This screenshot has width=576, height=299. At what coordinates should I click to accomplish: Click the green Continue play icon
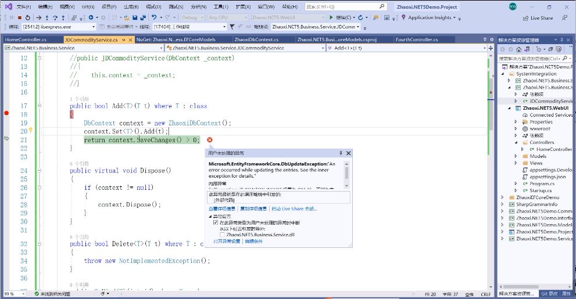click(x=331, y=17)
